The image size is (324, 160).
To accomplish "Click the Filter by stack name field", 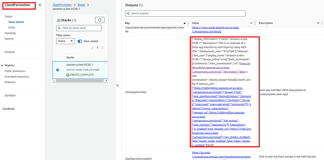I will click(x=79, y=28).
